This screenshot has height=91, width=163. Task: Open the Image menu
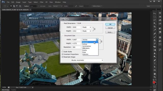pos(18,2)
